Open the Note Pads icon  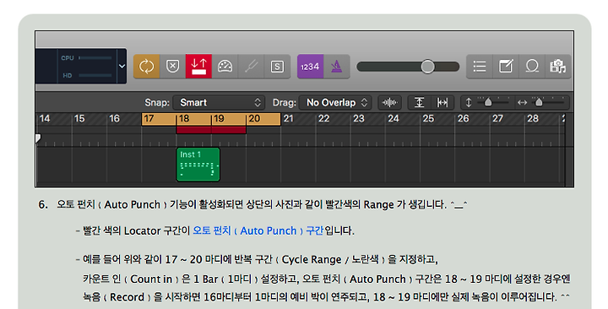506,67
